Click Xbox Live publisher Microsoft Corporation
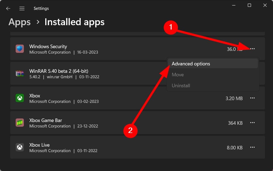Viewport: 273px width, 171px height. (50, 151)
